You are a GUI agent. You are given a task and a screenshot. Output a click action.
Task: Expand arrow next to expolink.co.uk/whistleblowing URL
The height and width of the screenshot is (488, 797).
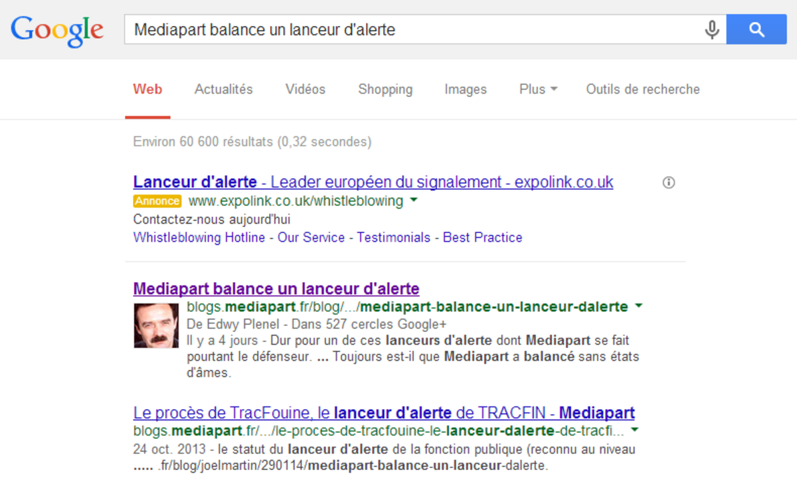tap(413, 200)
